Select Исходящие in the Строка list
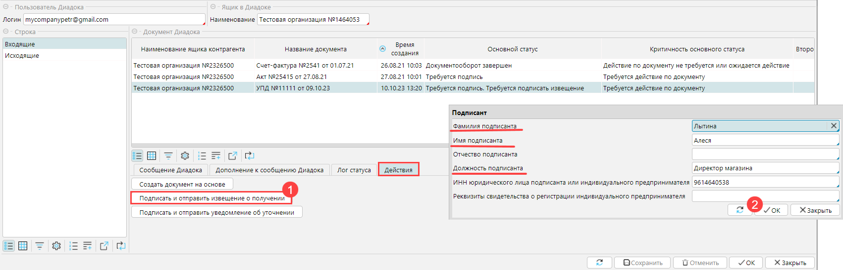The image size is (843, 270). pos(22,55)
